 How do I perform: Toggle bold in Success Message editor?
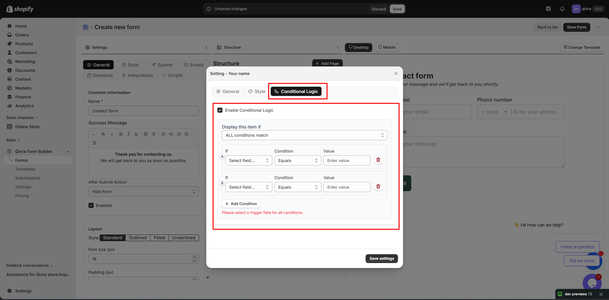[121, 134]
